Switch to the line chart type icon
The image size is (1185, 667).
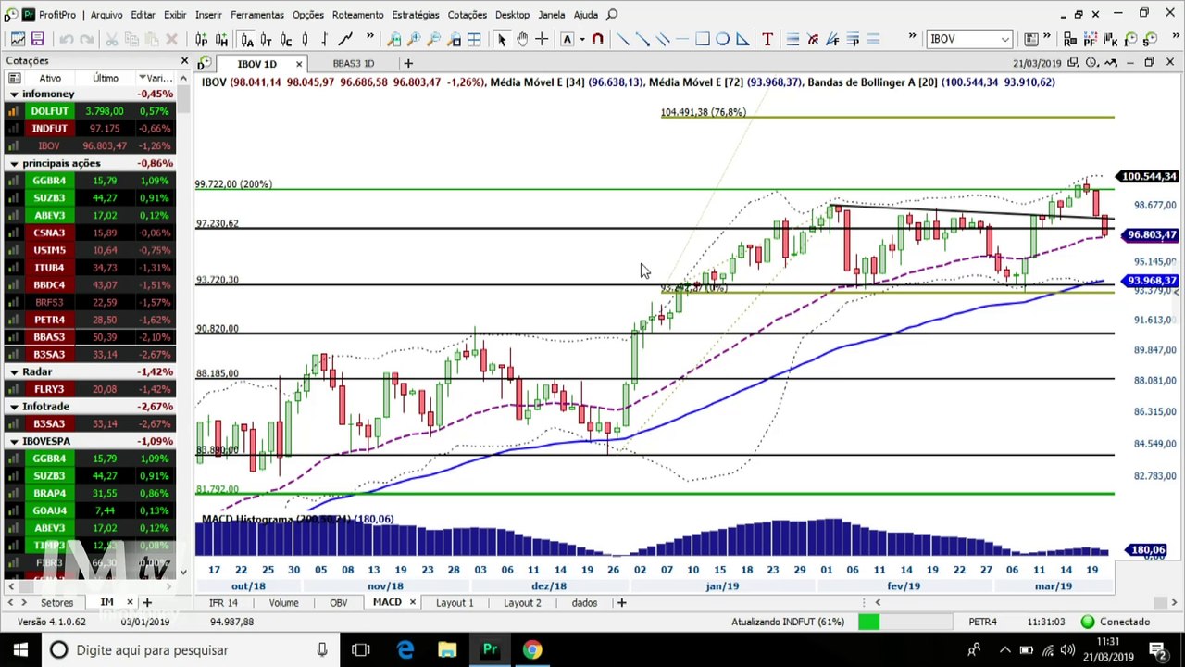(x=345, y=39)
